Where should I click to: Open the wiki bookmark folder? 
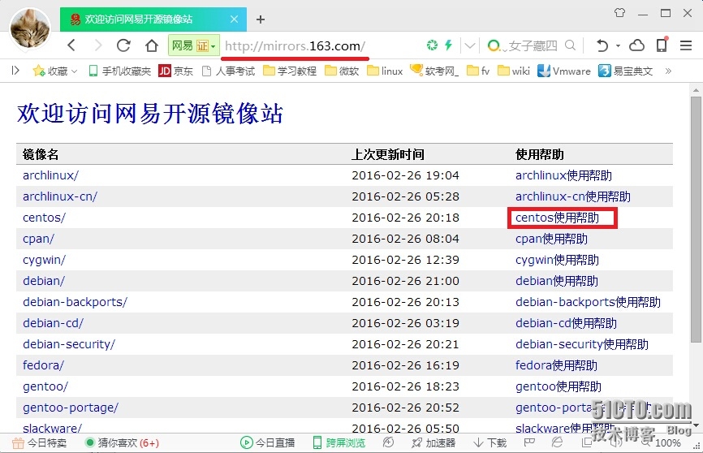514,71
